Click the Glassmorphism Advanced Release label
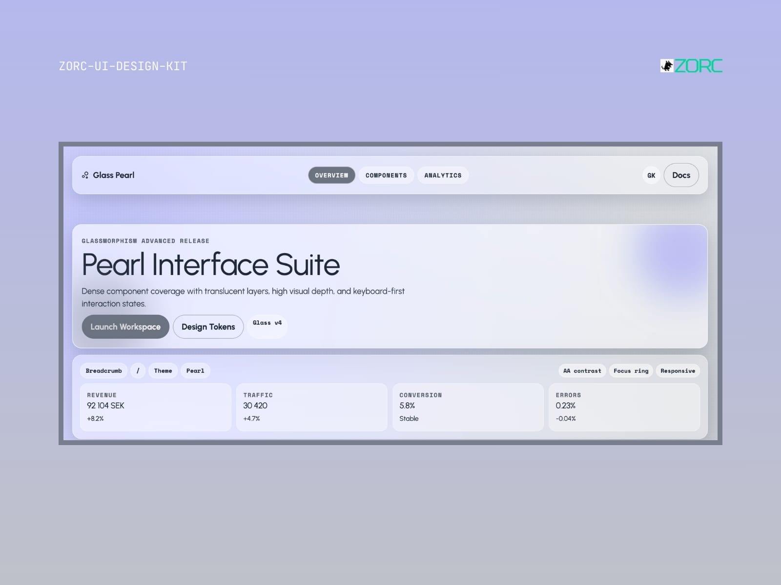The height and width of the screenshot is (585, 781). coord(145,241)
